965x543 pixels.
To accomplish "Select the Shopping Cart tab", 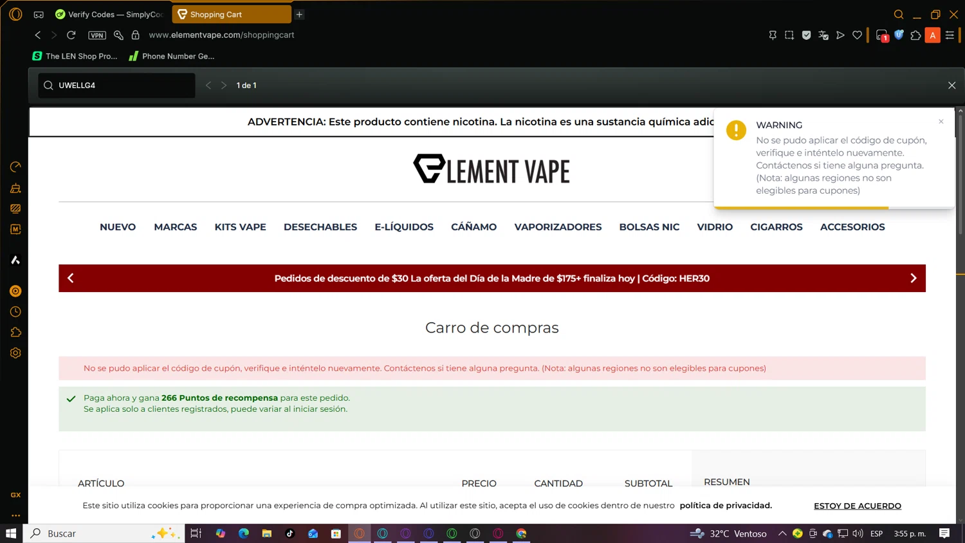I will (232, 14).
